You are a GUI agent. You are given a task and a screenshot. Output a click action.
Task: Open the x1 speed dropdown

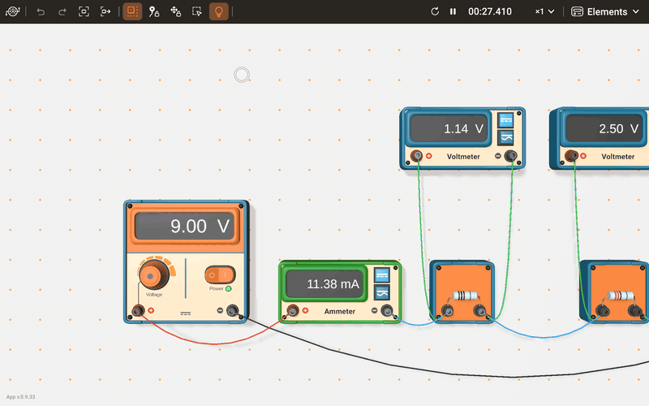tap(544, 11)
